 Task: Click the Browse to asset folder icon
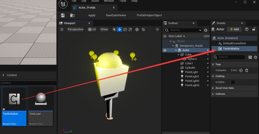(x=72, y=15)
